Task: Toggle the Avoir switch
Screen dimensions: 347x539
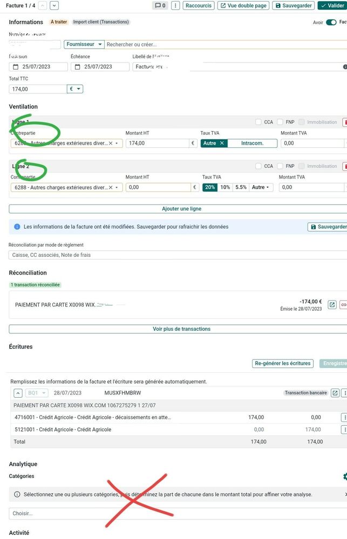Action: tap(331, 22)
